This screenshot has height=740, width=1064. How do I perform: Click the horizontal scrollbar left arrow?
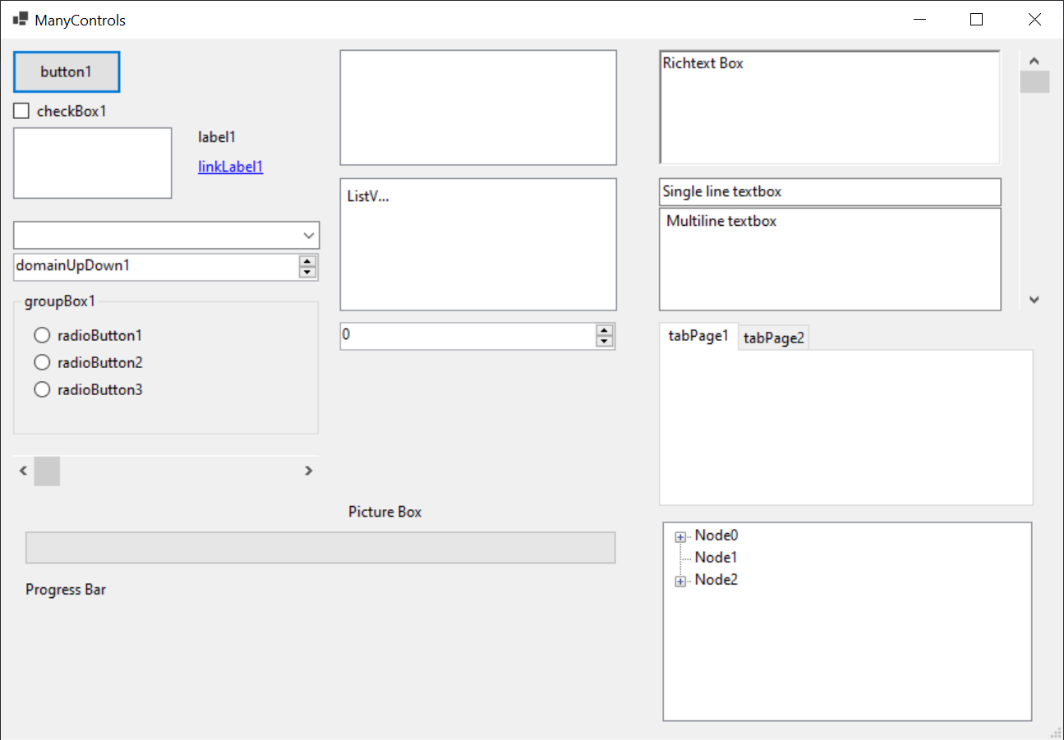(x=23, y=471)
